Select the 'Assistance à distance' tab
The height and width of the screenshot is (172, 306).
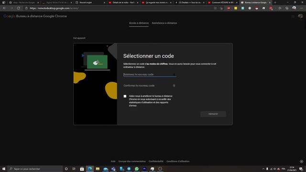coord(164,23)
